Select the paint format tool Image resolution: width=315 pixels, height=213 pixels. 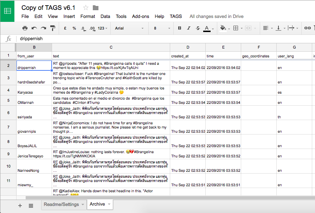pyautogui.click(x=53, y=28)
